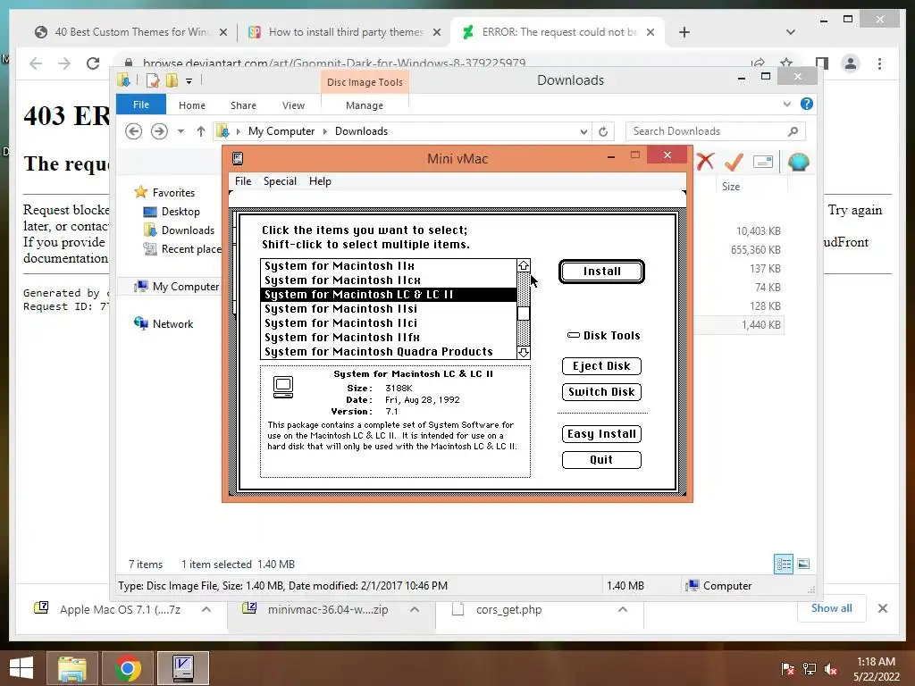Click the Quit button in installer
This screenshot has width=915, height=686.
click(601, 460)
